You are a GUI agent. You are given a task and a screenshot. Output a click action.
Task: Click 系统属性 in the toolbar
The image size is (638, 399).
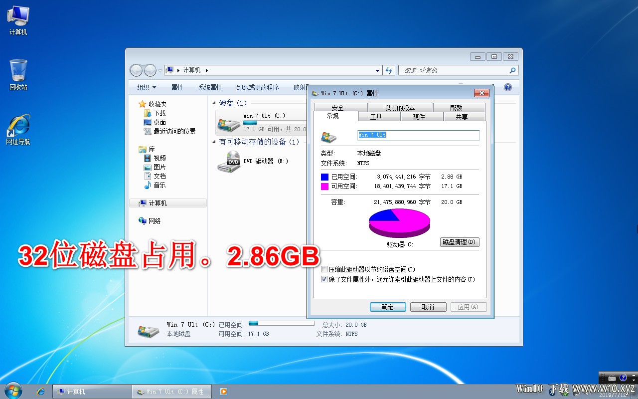click(x=210, y=87)
